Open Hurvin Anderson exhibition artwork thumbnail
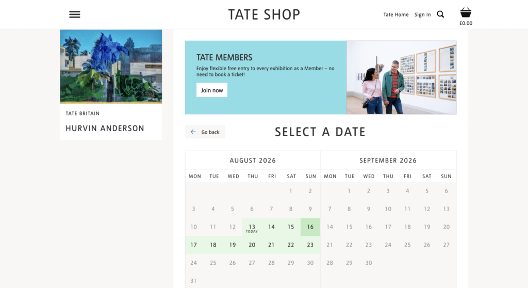 [x=111, y=67]
